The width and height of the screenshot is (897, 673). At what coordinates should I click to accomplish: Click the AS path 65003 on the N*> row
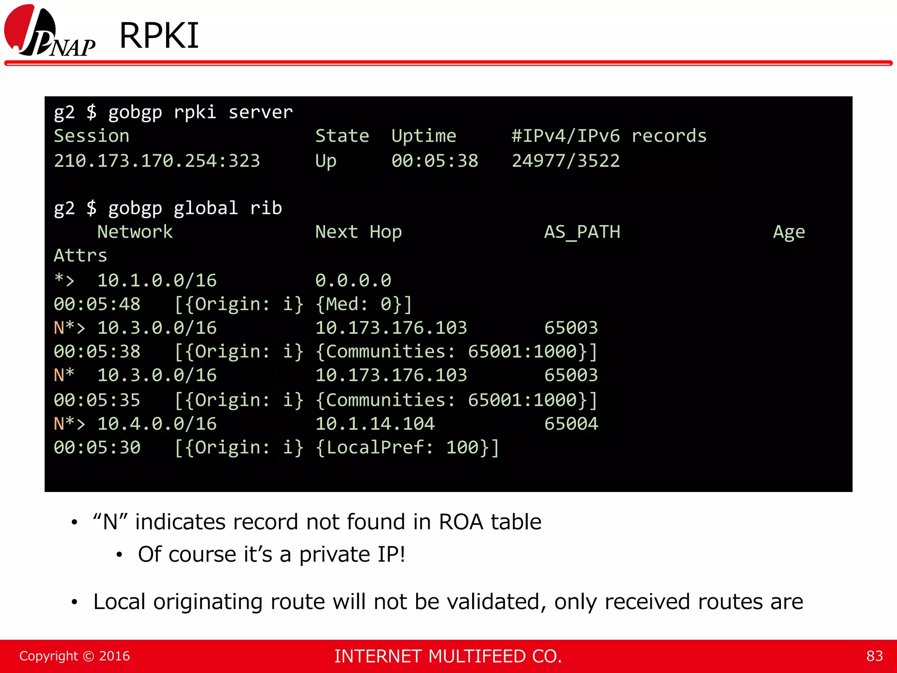(x=571, y=328)
